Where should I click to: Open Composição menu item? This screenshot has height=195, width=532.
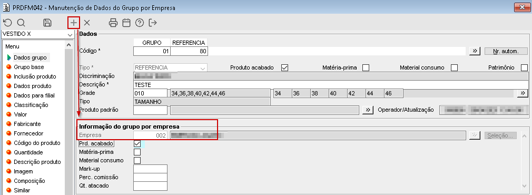click(29, 181)
